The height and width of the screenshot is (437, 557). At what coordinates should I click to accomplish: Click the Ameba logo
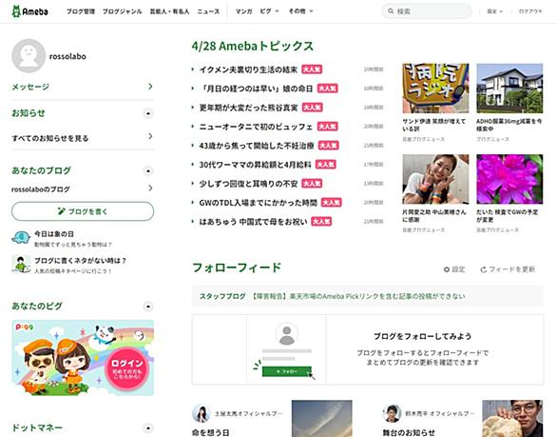click(29, 11)
